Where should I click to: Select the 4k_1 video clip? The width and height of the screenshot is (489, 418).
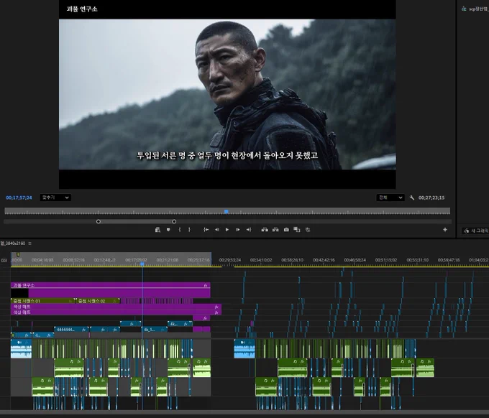(154, 329)
